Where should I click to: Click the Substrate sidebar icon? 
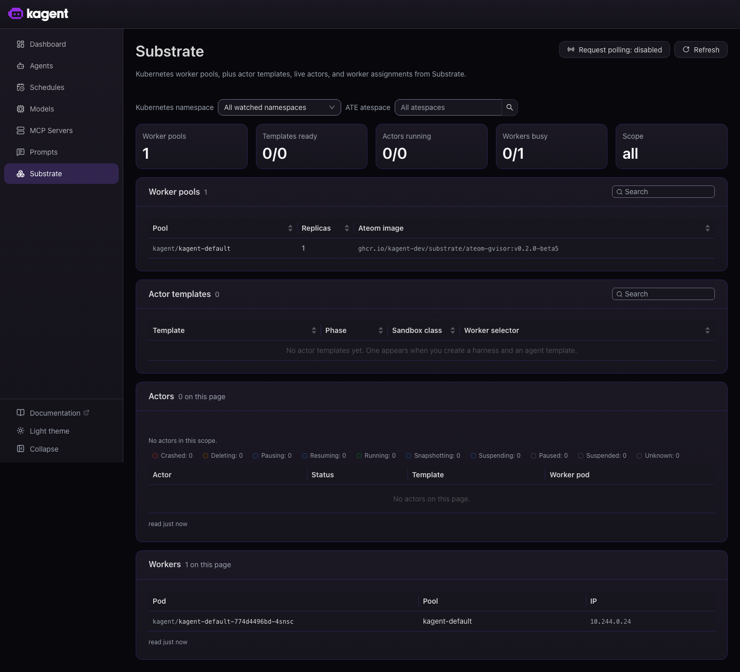pyautogui.click(x=21, y=174)
